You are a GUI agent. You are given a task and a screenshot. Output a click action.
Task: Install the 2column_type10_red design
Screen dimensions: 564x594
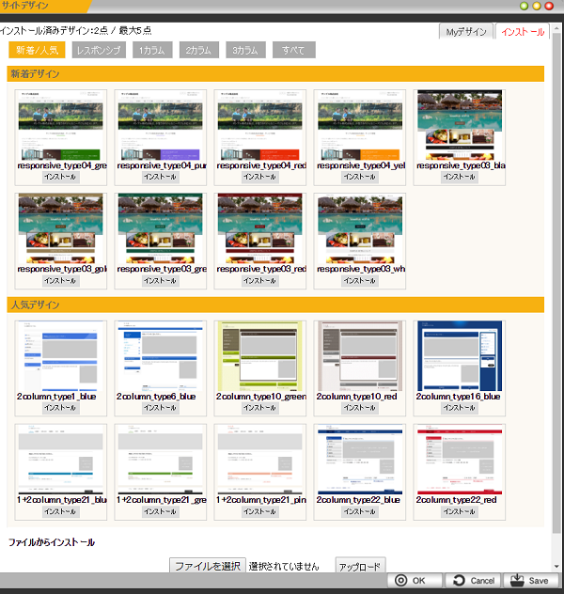[360, 408]
